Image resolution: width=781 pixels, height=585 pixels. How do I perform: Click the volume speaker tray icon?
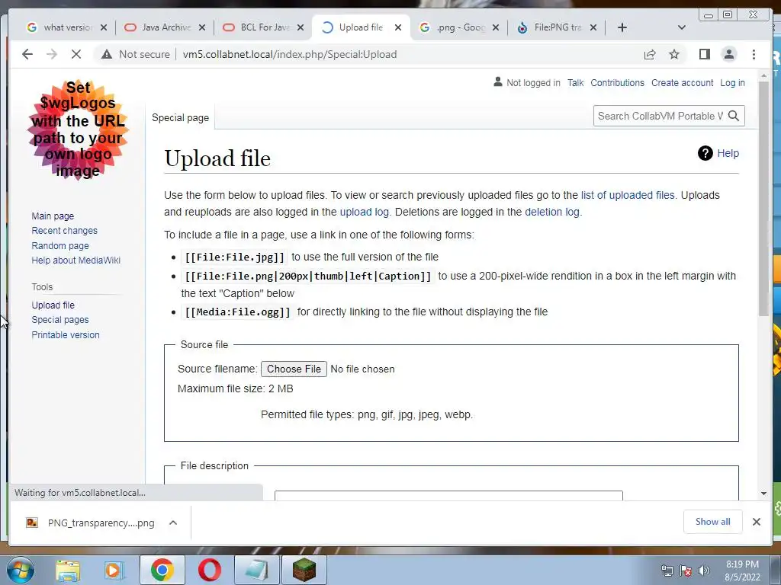click(704, 571)
